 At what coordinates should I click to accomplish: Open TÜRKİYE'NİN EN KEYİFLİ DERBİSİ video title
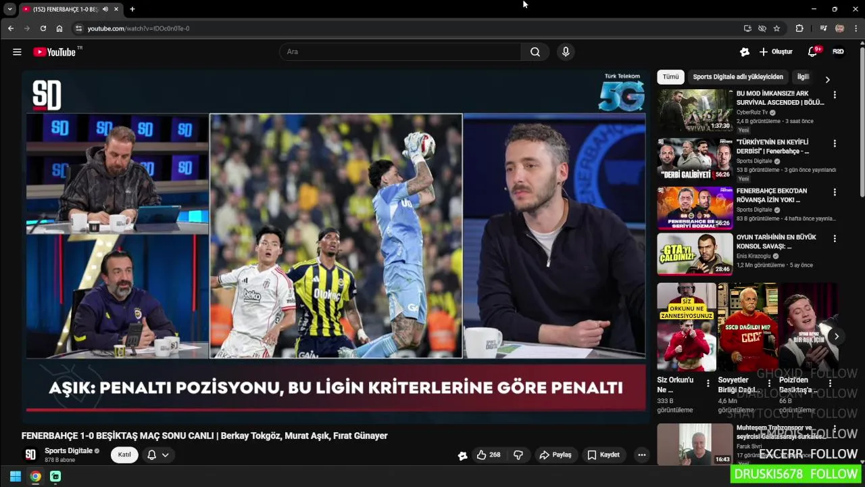pos(772,147)
